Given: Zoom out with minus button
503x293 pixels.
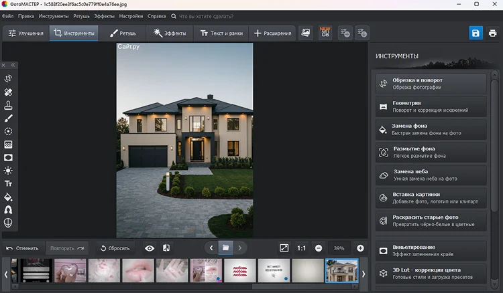Looking at the screenshot, I should pyautogui.click(x=319, y=248).
